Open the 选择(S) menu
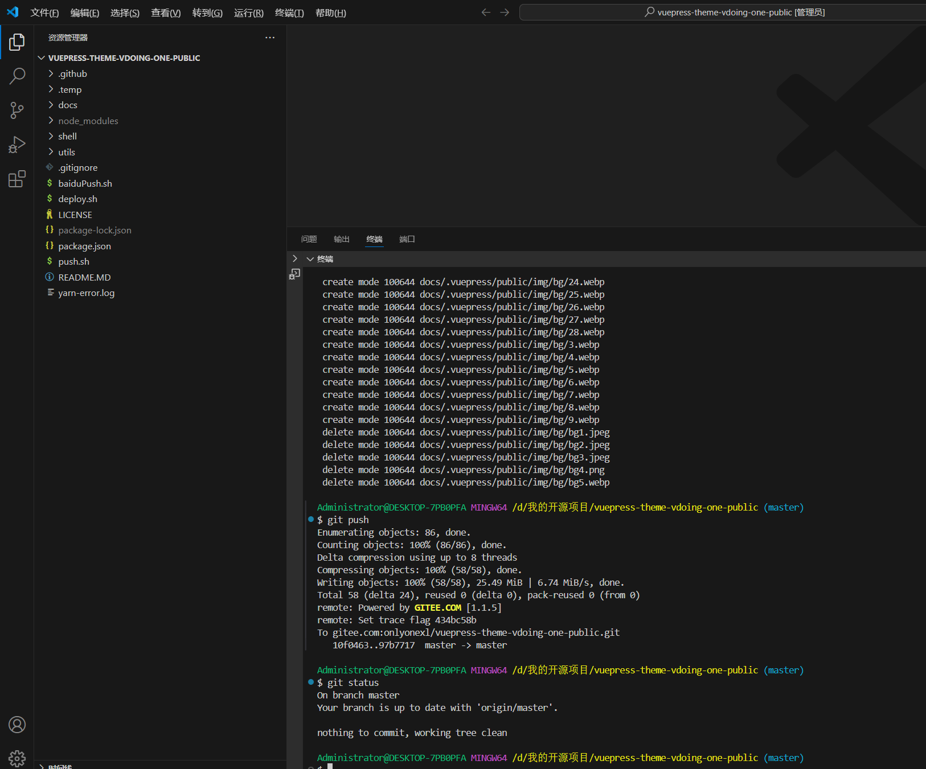926x769 pixels. (x=125, y=13)
